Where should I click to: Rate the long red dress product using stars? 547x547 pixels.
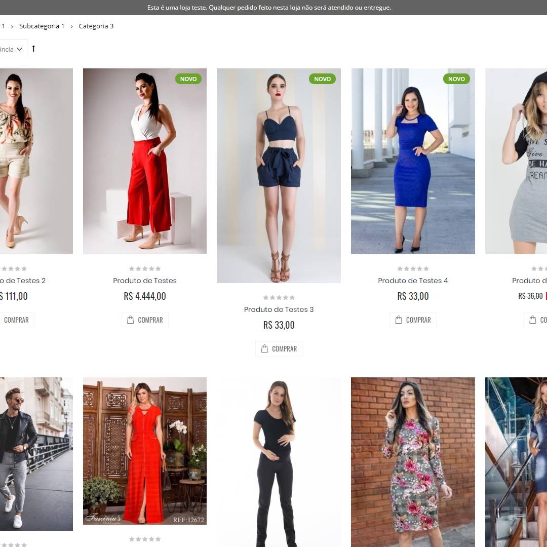coord(145,539)
